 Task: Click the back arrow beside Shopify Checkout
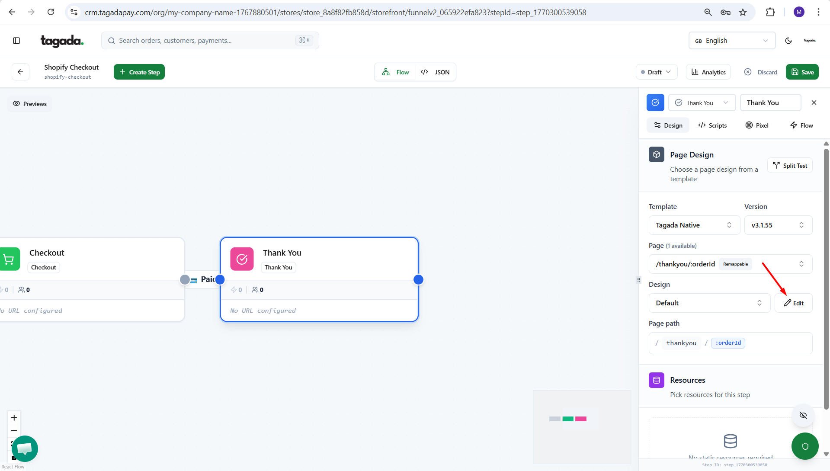20,72
